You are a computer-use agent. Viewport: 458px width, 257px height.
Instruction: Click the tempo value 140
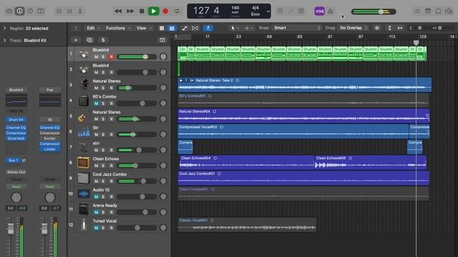235,8
